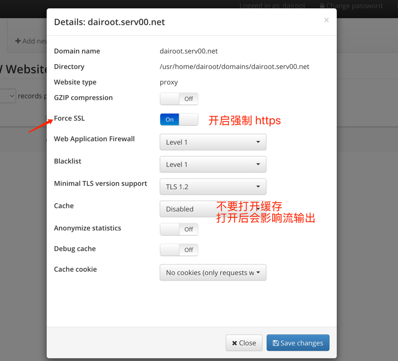Enable GZIP compression
This screenshot has width=398, height=361.
[179, 98]
